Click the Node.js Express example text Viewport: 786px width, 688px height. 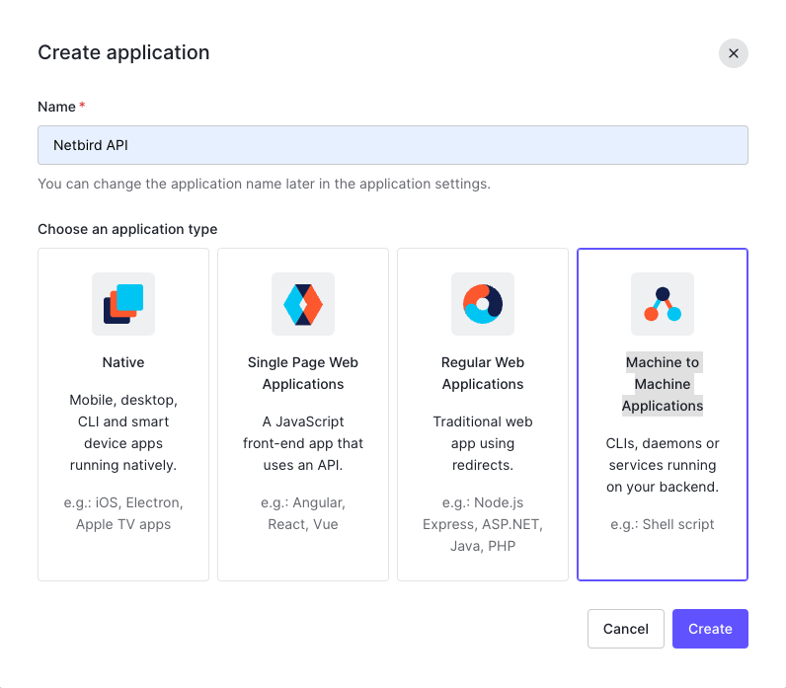coord(483,524)
